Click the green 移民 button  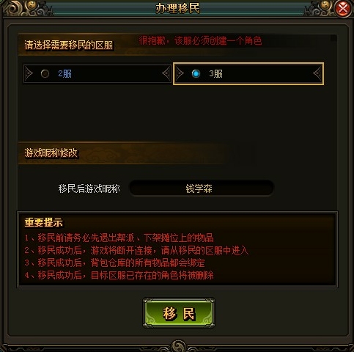(x=179, y=313)
